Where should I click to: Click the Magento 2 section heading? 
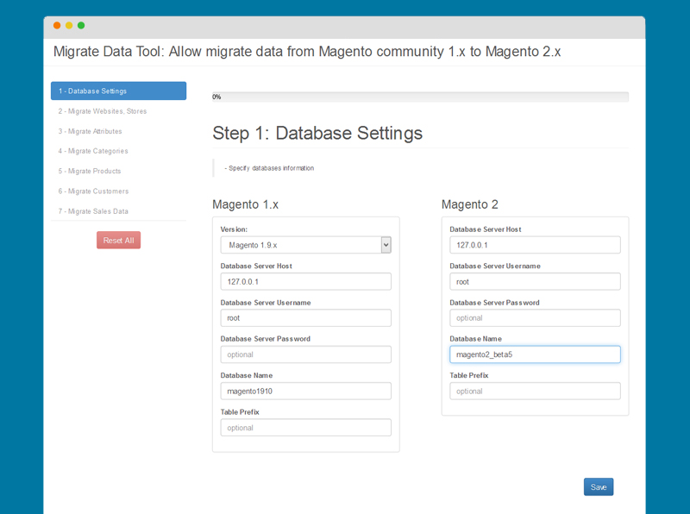[x=469, y=204]
